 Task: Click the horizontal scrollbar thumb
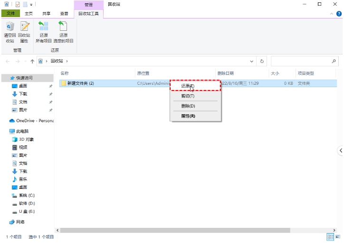[x=175, y=230]
